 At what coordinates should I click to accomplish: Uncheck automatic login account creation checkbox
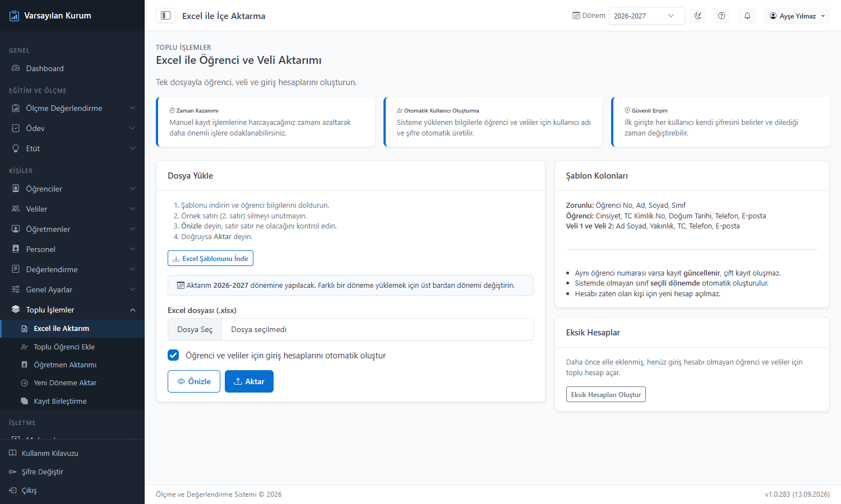[x=173, y=356]
